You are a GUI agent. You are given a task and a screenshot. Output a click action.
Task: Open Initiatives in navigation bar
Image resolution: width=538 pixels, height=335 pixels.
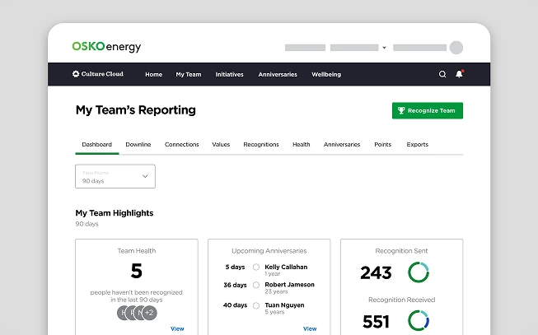(x=229, y=74)
